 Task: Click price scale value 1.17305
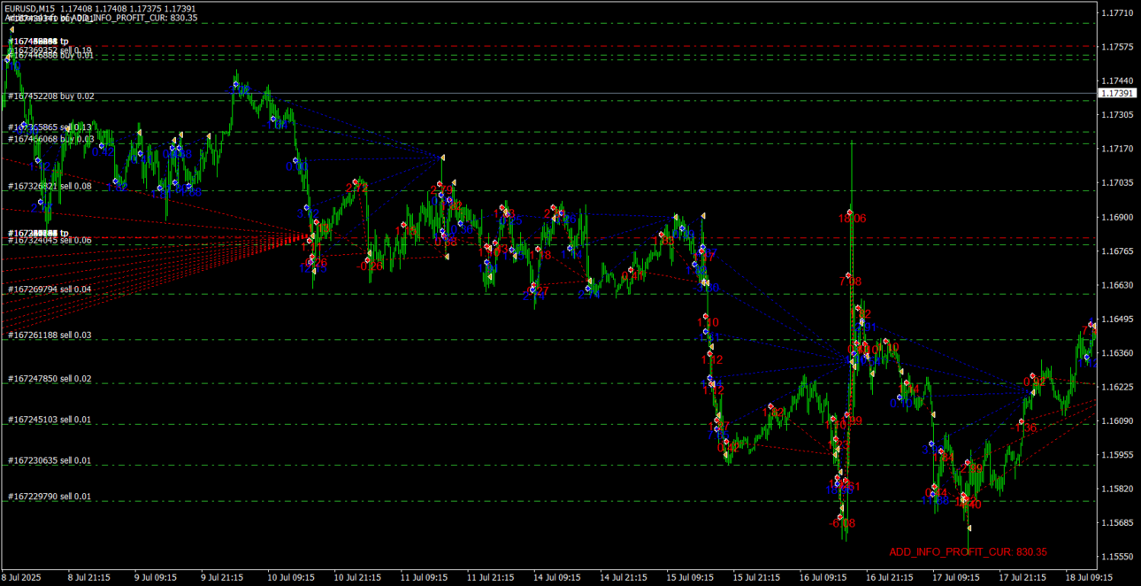[x=1116, y=115]
